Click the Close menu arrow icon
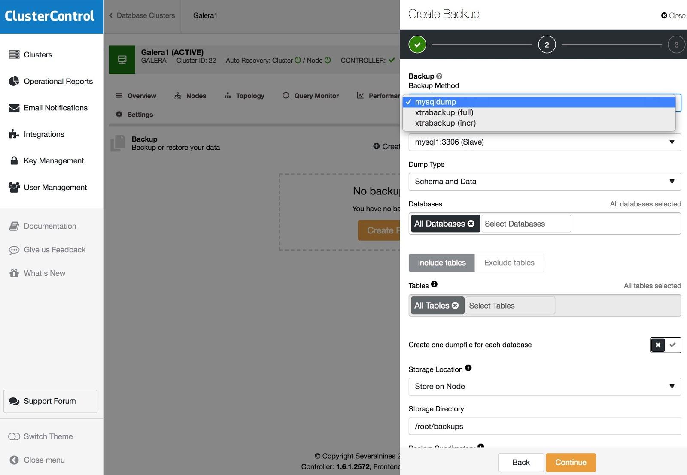The height and width of the screenshot is (475, 687). point(14,460)
